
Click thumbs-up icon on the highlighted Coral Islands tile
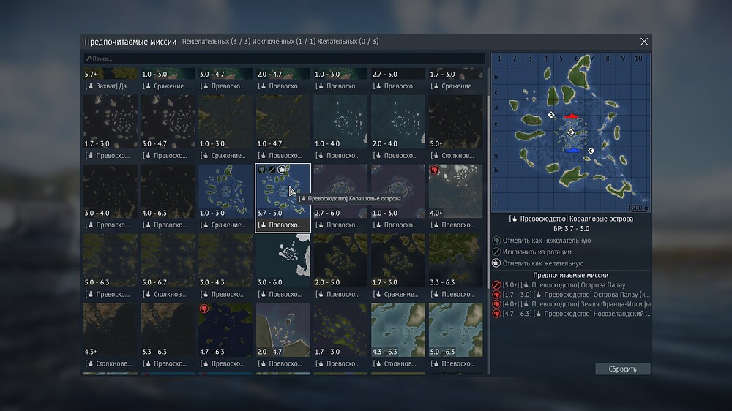[x=280, y=169]
